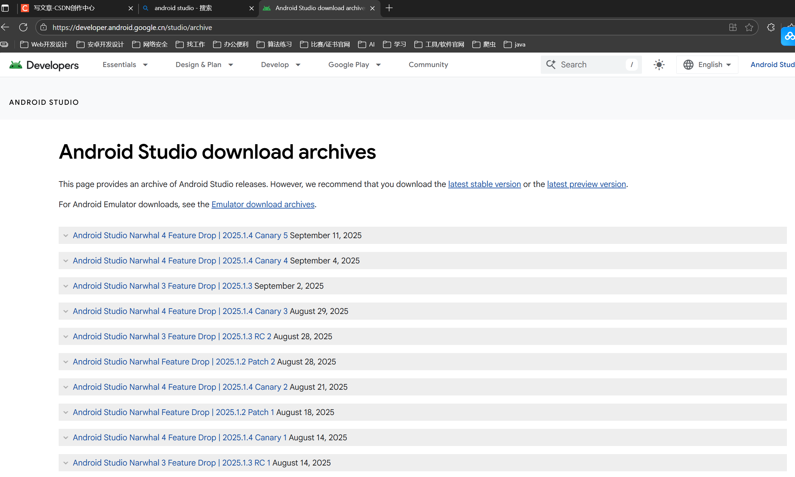
Task: Open the 办公便利 bookmark folder
Action: click(x=231, y=44)
